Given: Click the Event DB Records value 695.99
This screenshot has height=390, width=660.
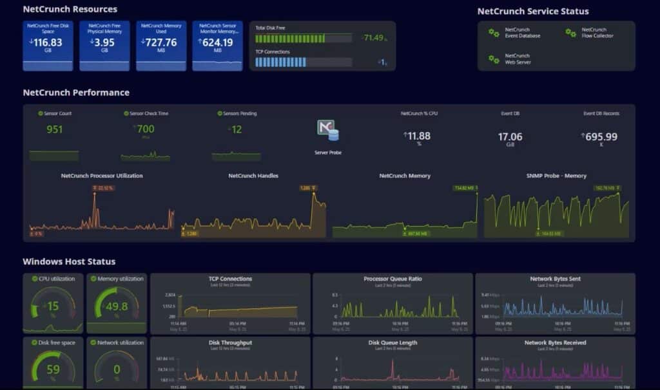Looking at the screenshot, I should [599, 136].
